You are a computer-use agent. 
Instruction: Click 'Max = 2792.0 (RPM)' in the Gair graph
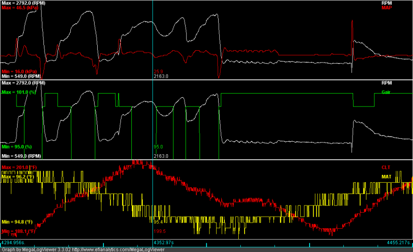click(x=23, y=83)
